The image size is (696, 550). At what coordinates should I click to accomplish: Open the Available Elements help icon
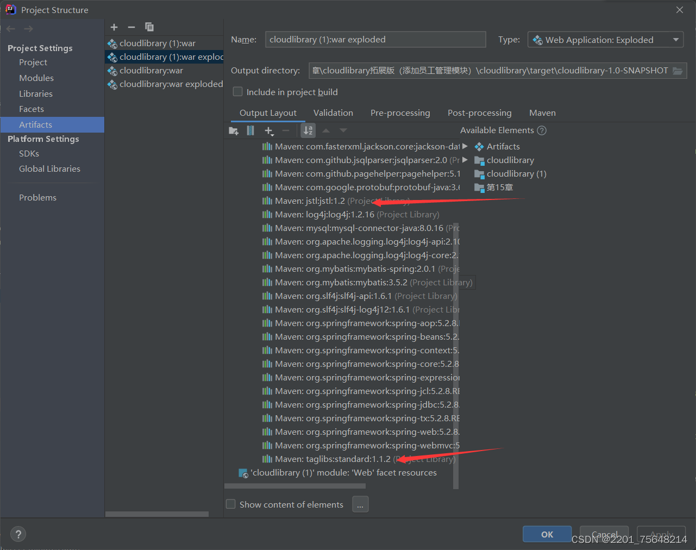point(542,130)
